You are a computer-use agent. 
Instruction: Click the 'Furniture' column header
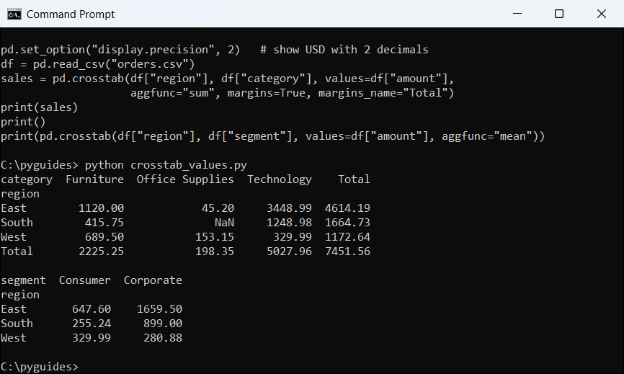94,179
